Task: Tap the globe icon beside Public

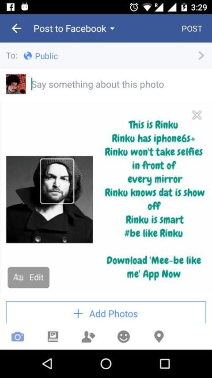Action: pos(28,56)
